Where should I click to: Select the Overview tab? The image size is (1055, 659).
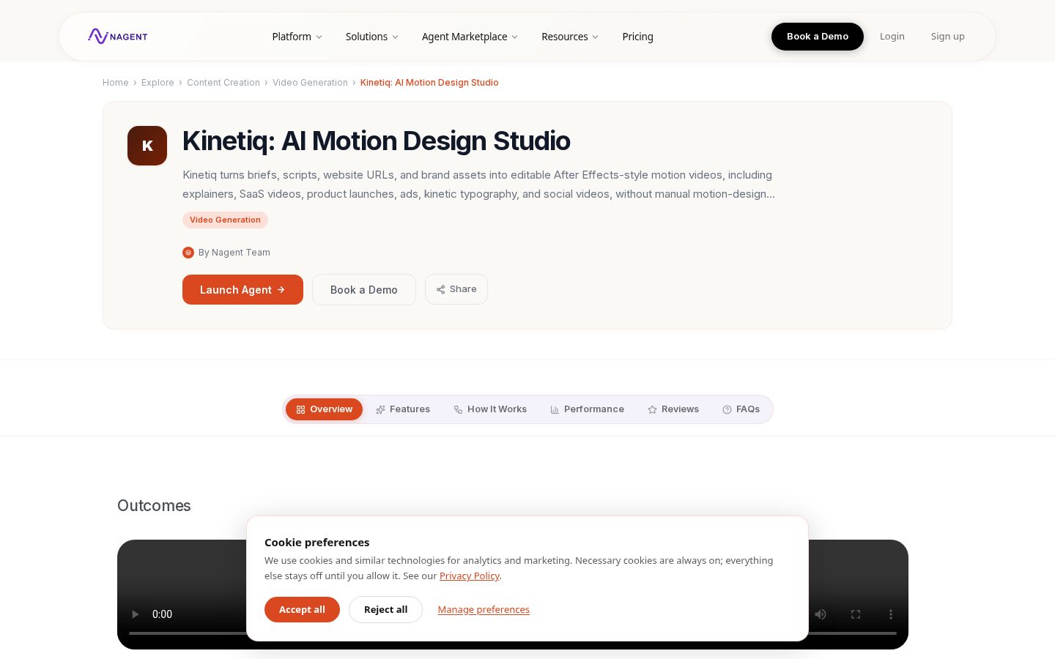[x=324, y=409]
